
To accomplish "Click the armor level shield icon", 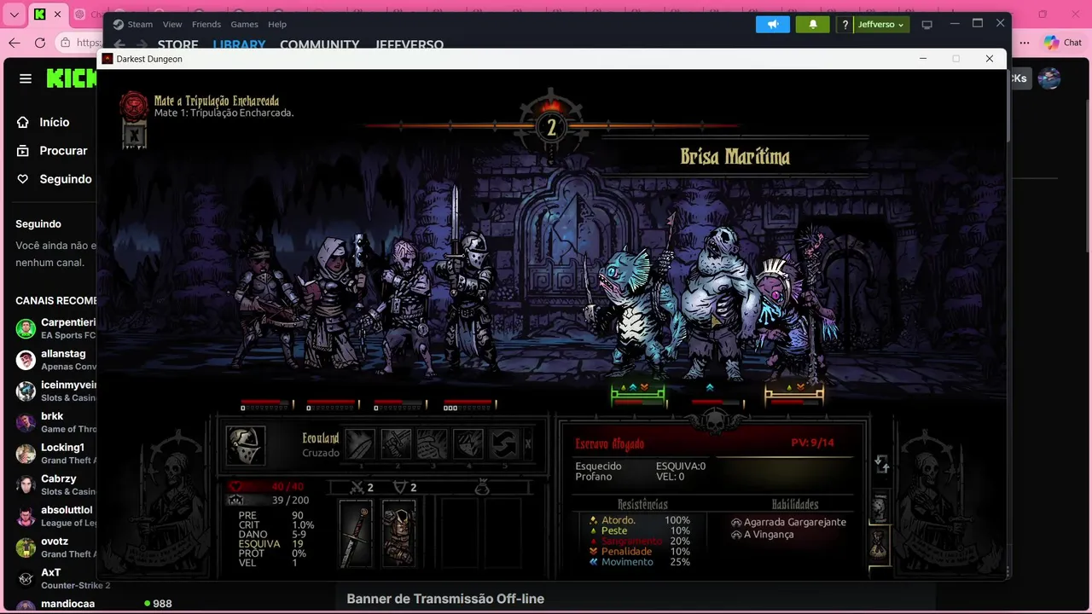I will point(399,488).
